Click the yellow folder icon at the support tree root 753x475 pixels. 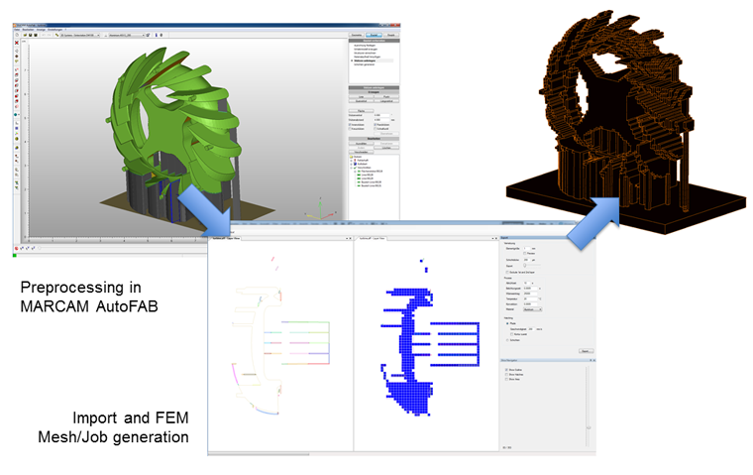pyautogui.click(x=351, y=157)
